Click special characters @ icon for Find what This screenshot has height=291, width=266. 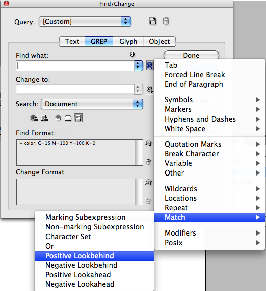pyautogui.click(x=150, y=66)
